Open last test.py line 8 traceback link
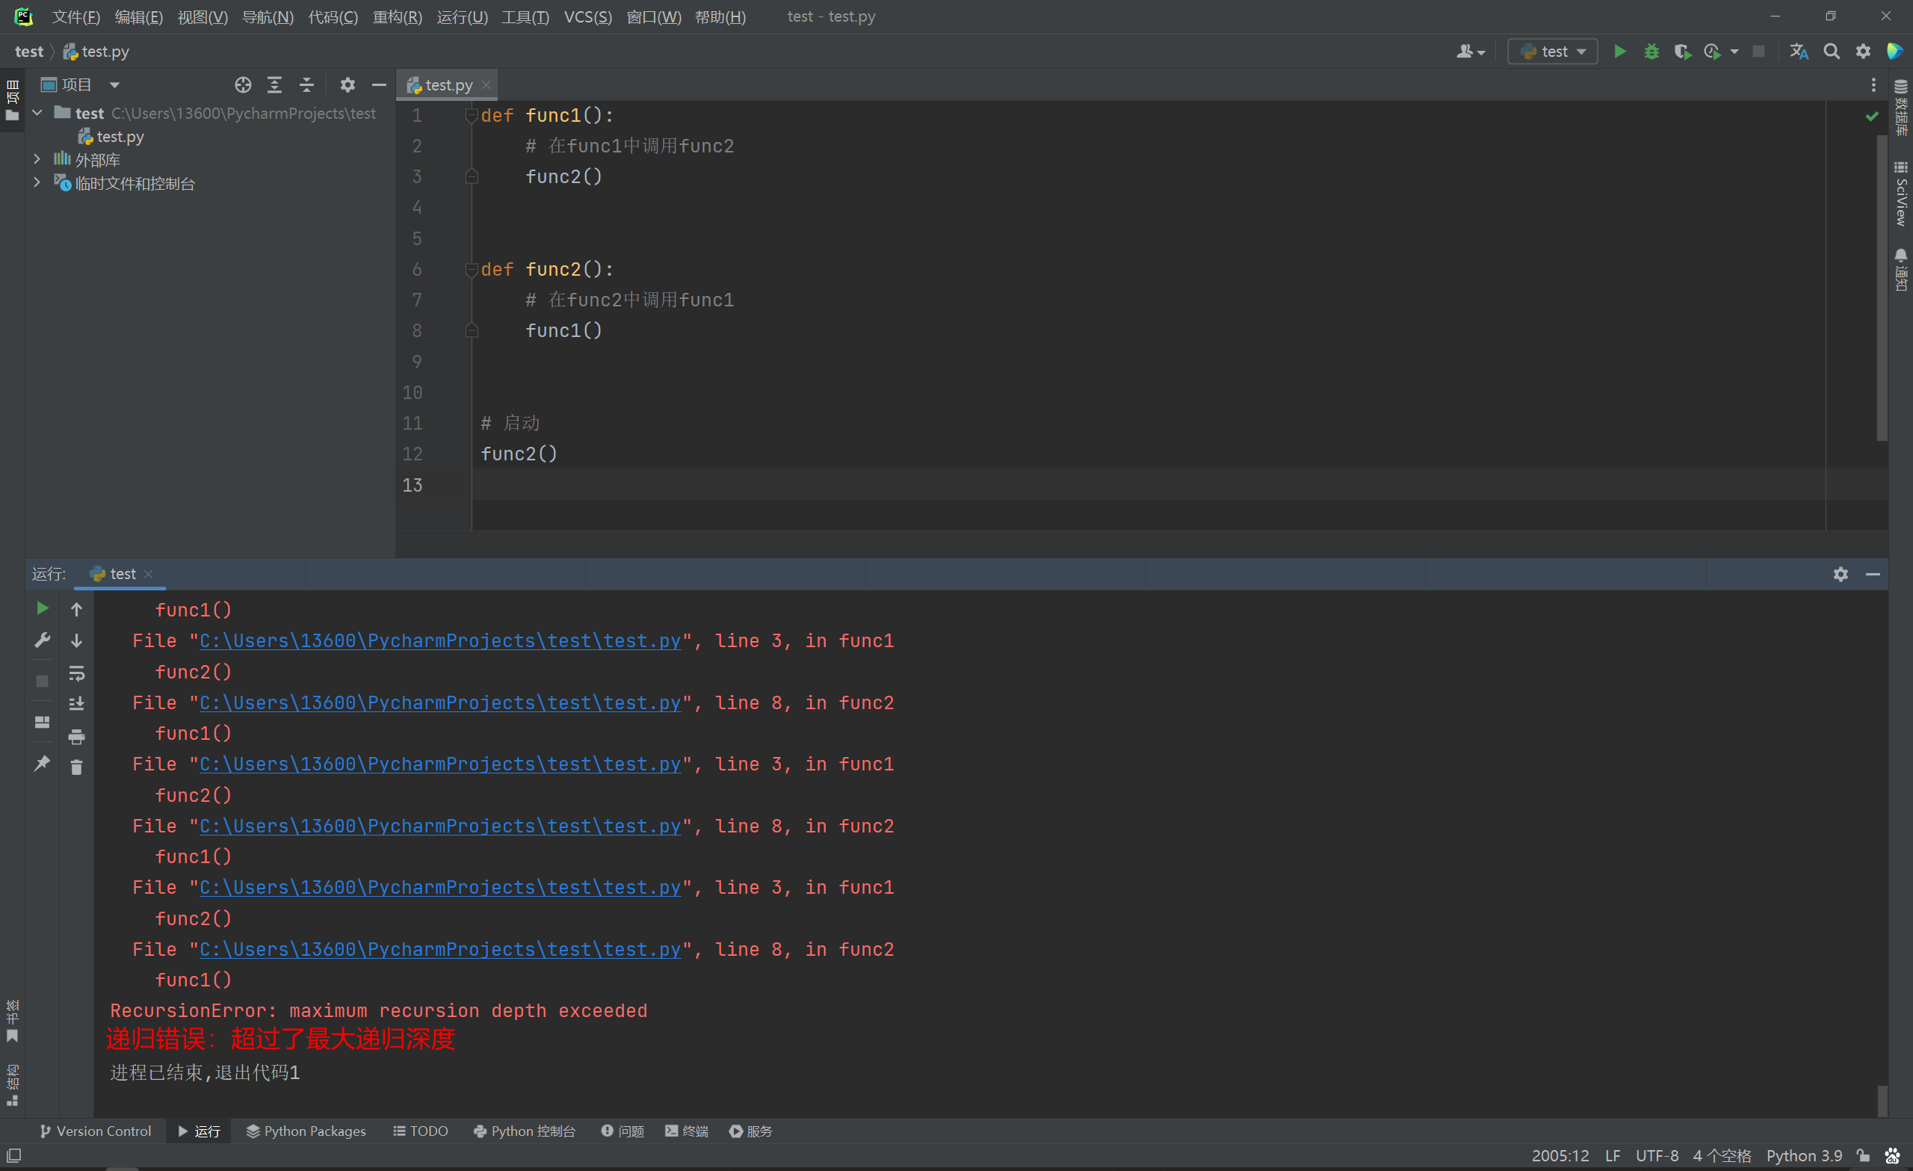The width and height of the screenshot is (1913, 1171). coord(440,949)
